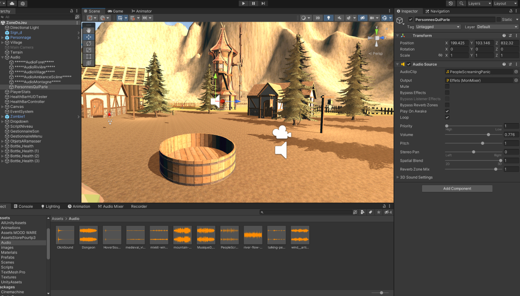Image resolution: width=520 pixels, height=296 pixels.
Task: Disable the Loop checkbox
Action: tap(447, 117)
